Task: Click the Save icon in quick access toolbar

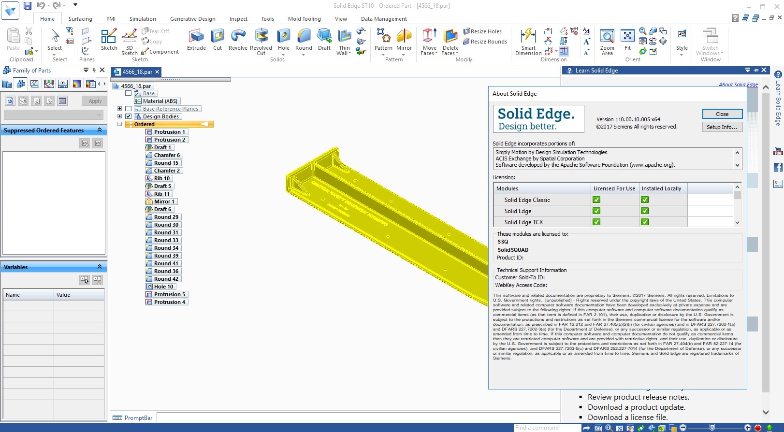Action: [x=28, y=5]
